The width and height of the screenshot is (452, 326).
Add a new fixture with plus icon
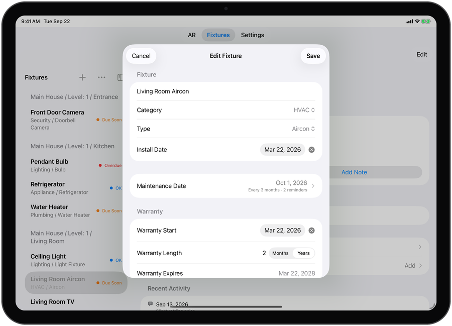[x=82, y=77]
